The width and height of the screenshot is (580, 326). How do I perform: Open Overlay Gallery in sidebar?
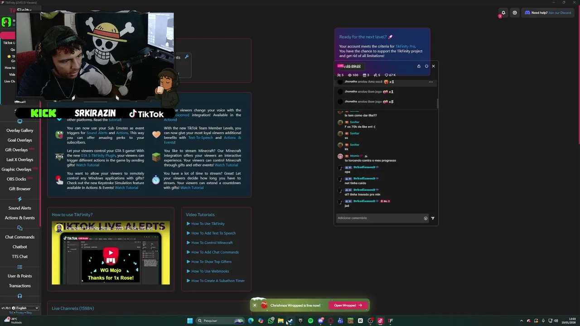[20, 130]
